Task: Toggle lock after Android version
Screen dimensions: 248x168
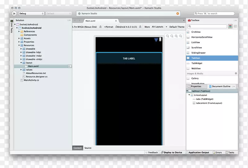Action: point(140,27)
